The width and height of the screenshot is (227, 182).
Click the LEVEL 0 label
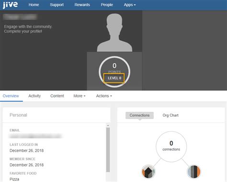[x=114, y=78]
